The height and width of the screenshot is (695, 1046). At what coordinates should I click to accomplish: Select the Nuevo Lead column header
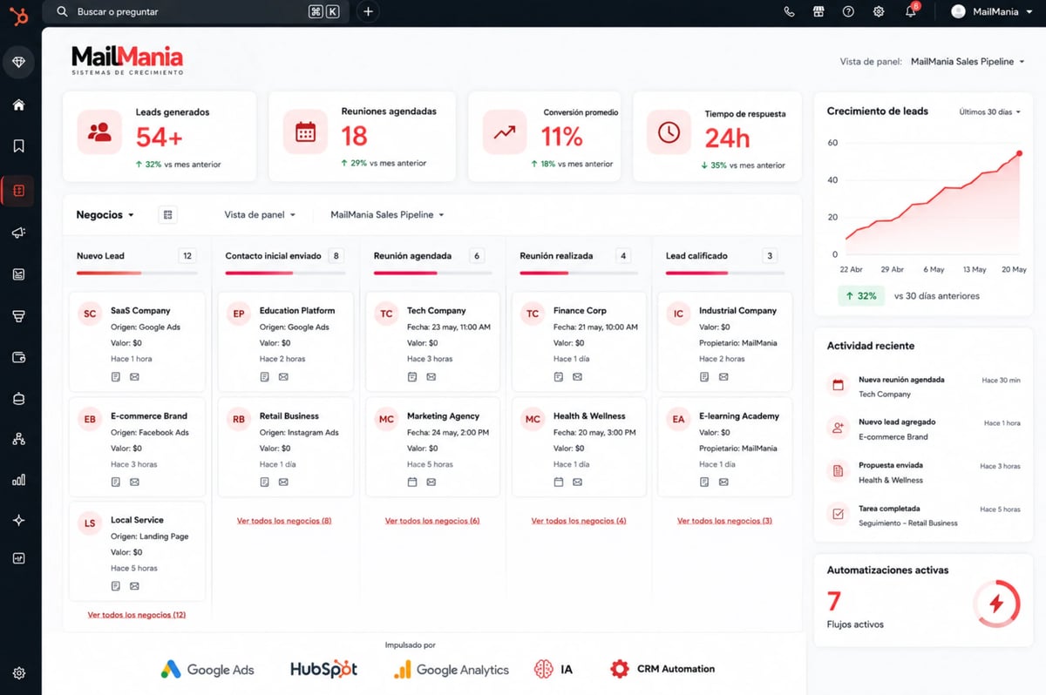click(x=100, y=256)
